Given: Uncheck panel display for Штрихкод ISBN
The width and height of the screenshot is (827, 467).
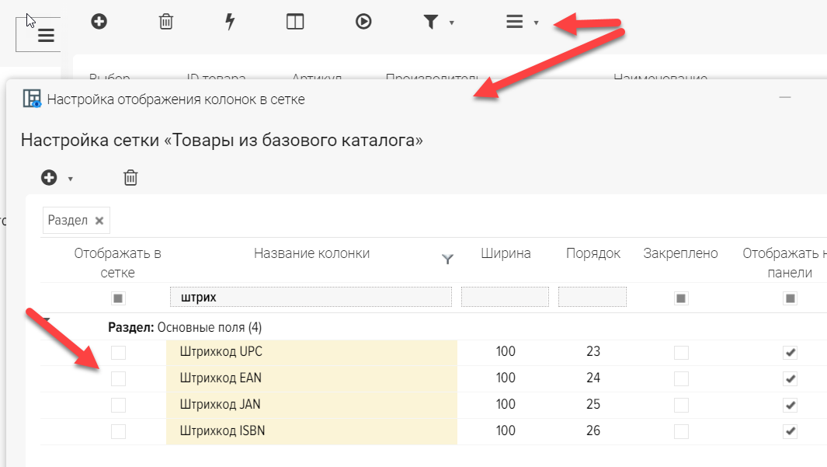Looking at the screenshot, I should click(790, 432).
